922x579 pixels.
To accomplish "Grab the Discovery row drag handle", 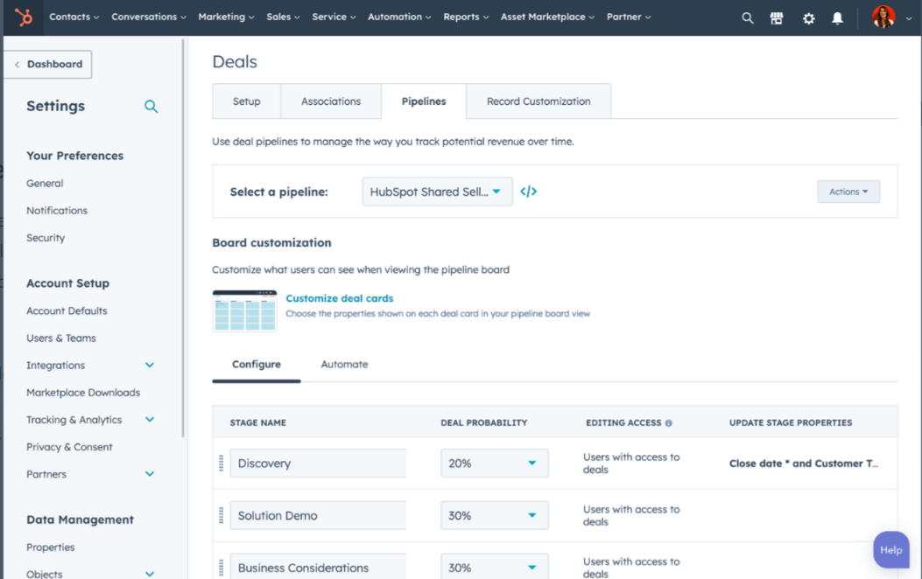I will pyautogui.click(x=222, y=464).
